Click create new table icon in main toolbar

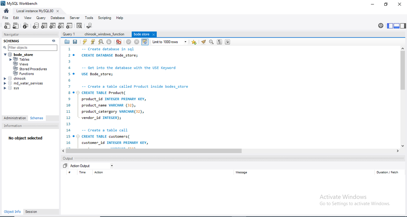pyautogui.click(x=44, y=26)
